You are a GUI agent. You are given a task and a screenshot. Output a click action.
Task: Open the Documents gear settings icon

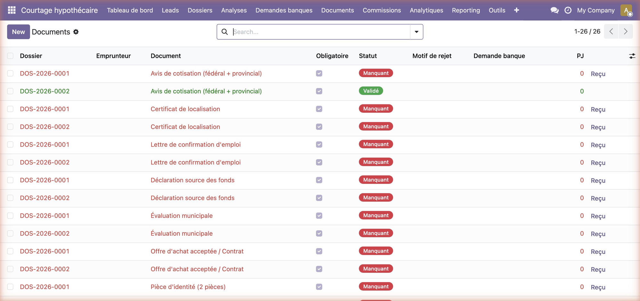point(76,32)
